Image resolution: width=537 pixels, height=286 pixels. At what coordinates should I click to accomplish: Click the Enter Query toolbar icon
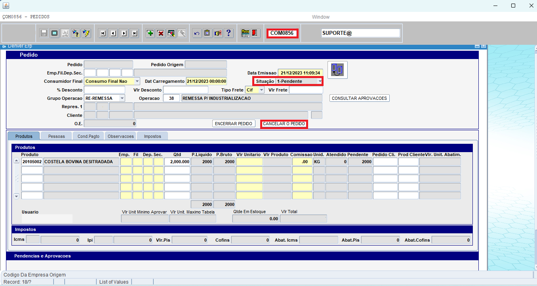tap(76, 33)
